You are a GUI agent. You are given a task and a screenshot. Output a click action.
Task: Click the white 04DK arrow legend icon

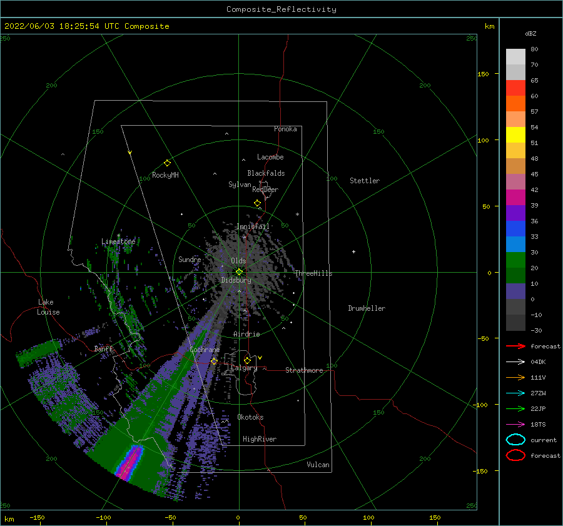[x=515, y=362]
